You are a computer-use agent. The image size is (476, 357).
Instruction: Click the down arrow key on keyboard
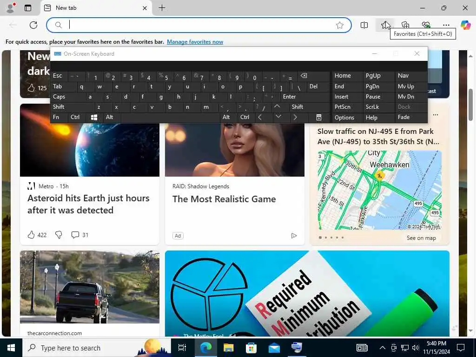278,117
